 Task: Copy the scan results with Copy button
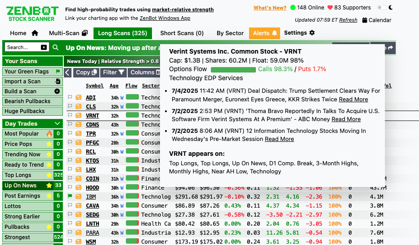click(x=86, y=73)
